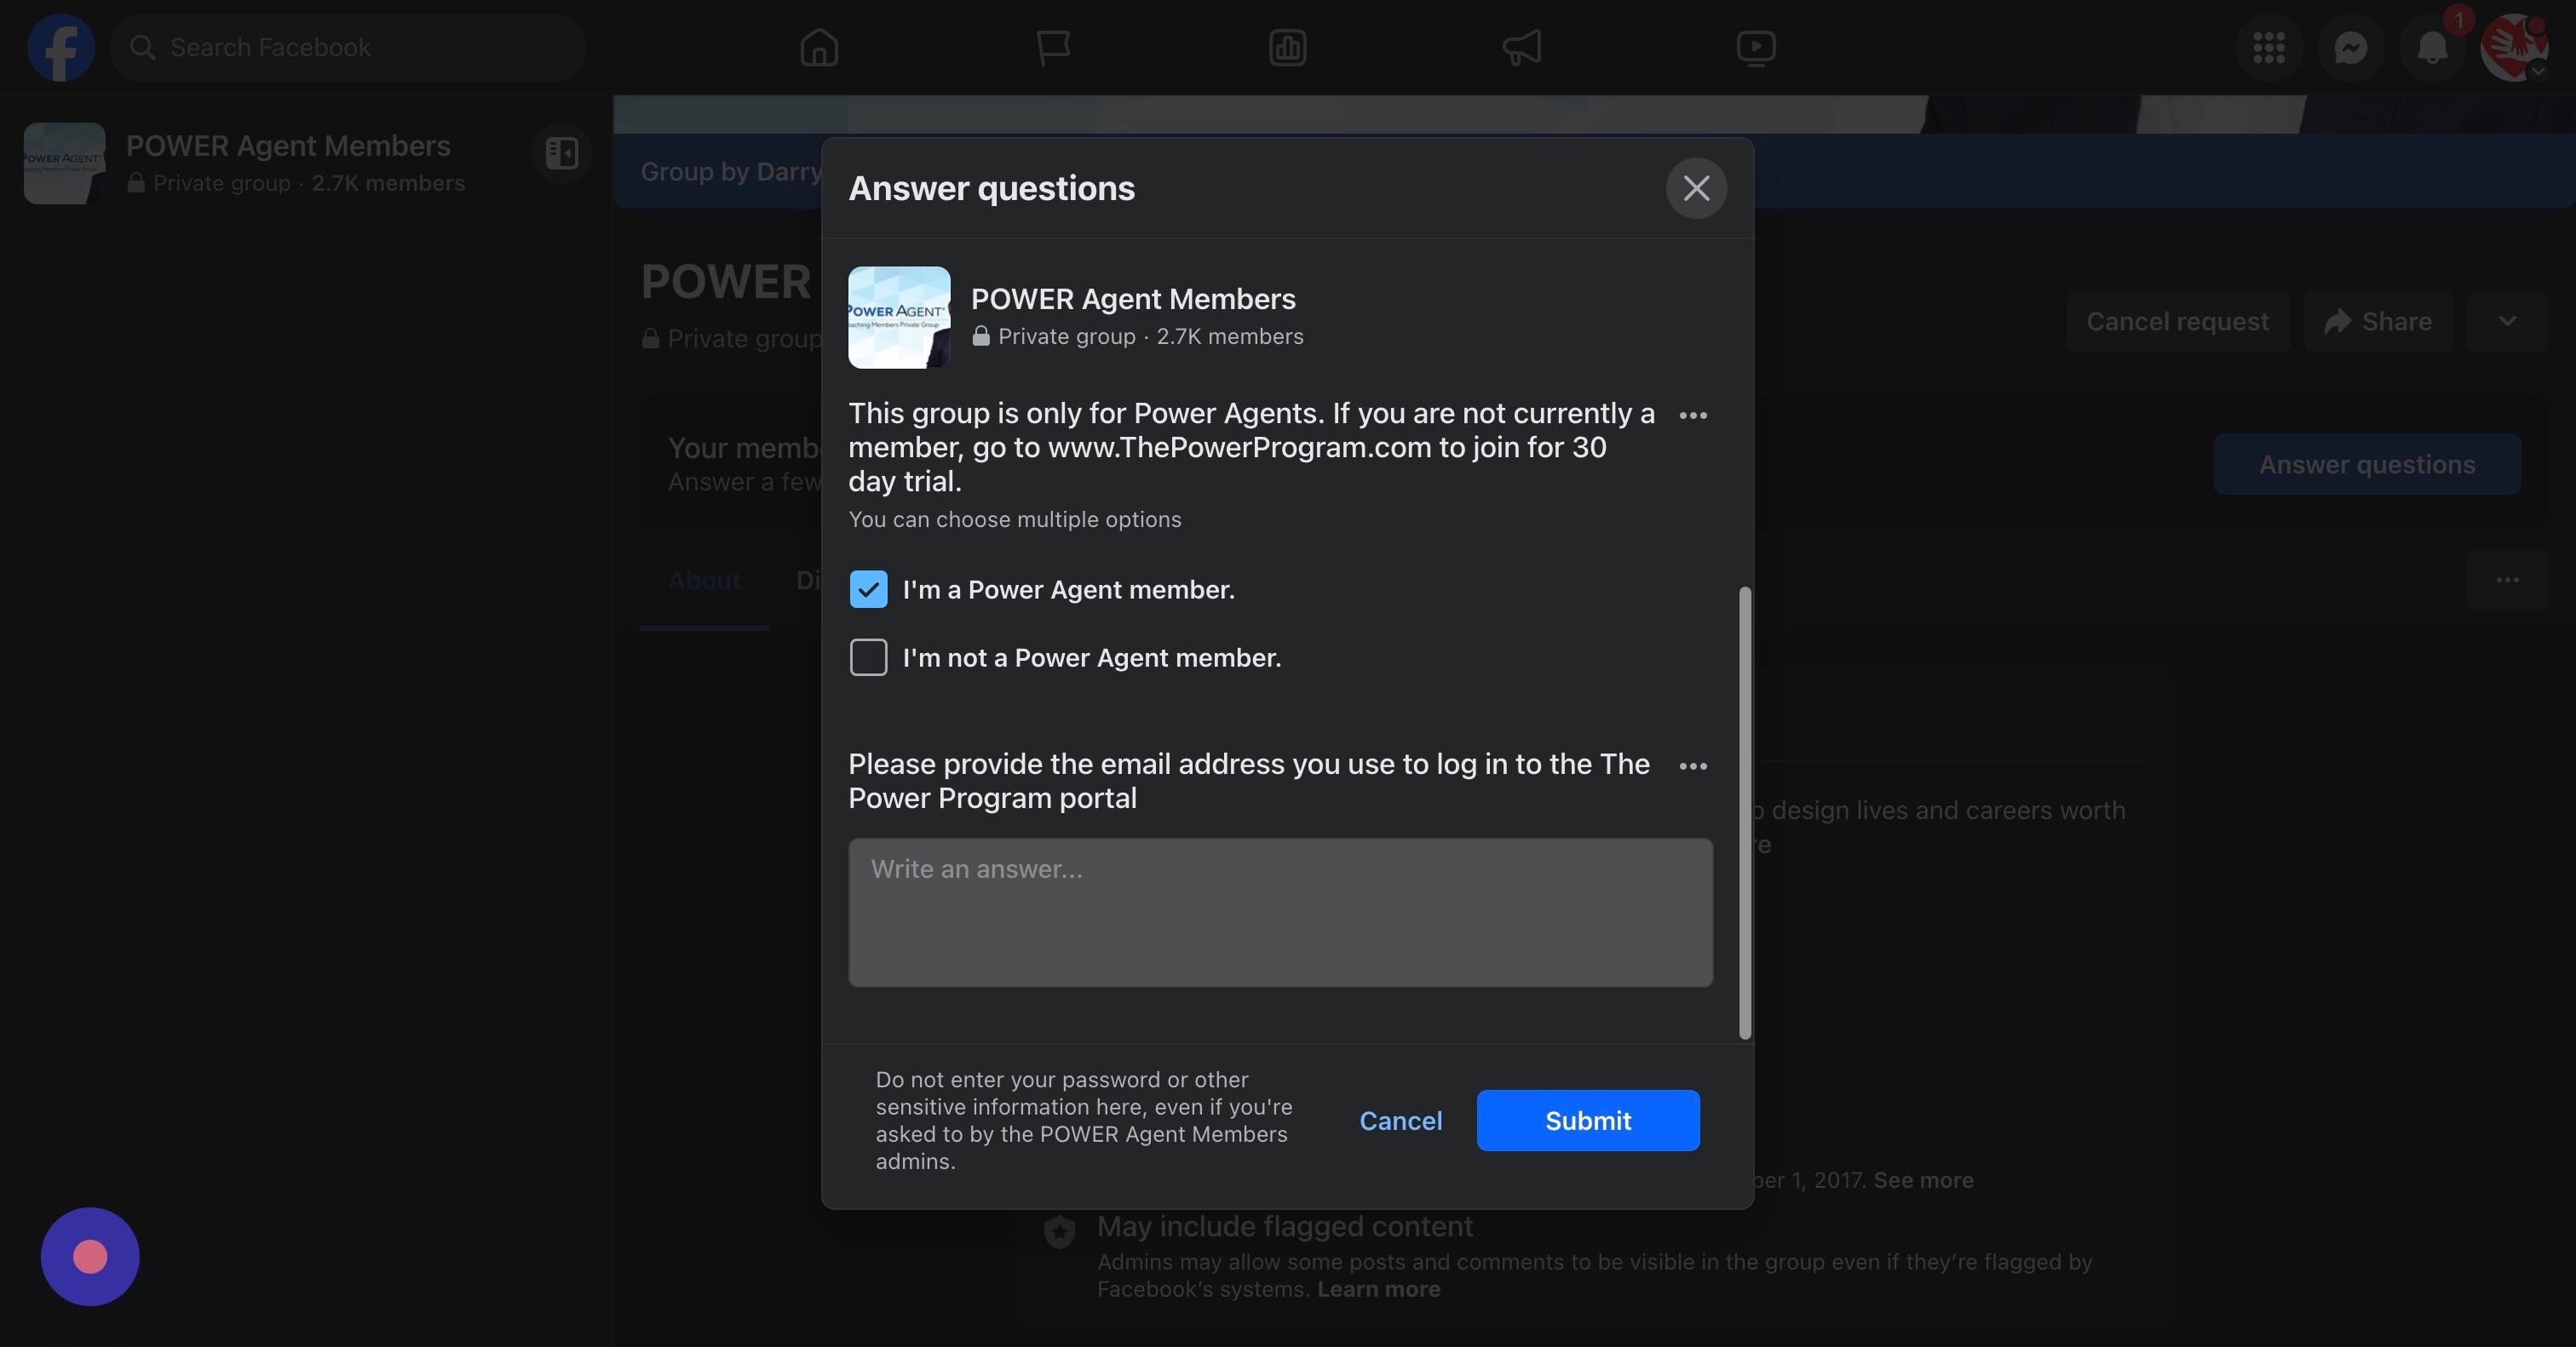This screenshot has width=2576, height=1347.
Task: Open options for the first membership question
Action: tap(1692, 415)
